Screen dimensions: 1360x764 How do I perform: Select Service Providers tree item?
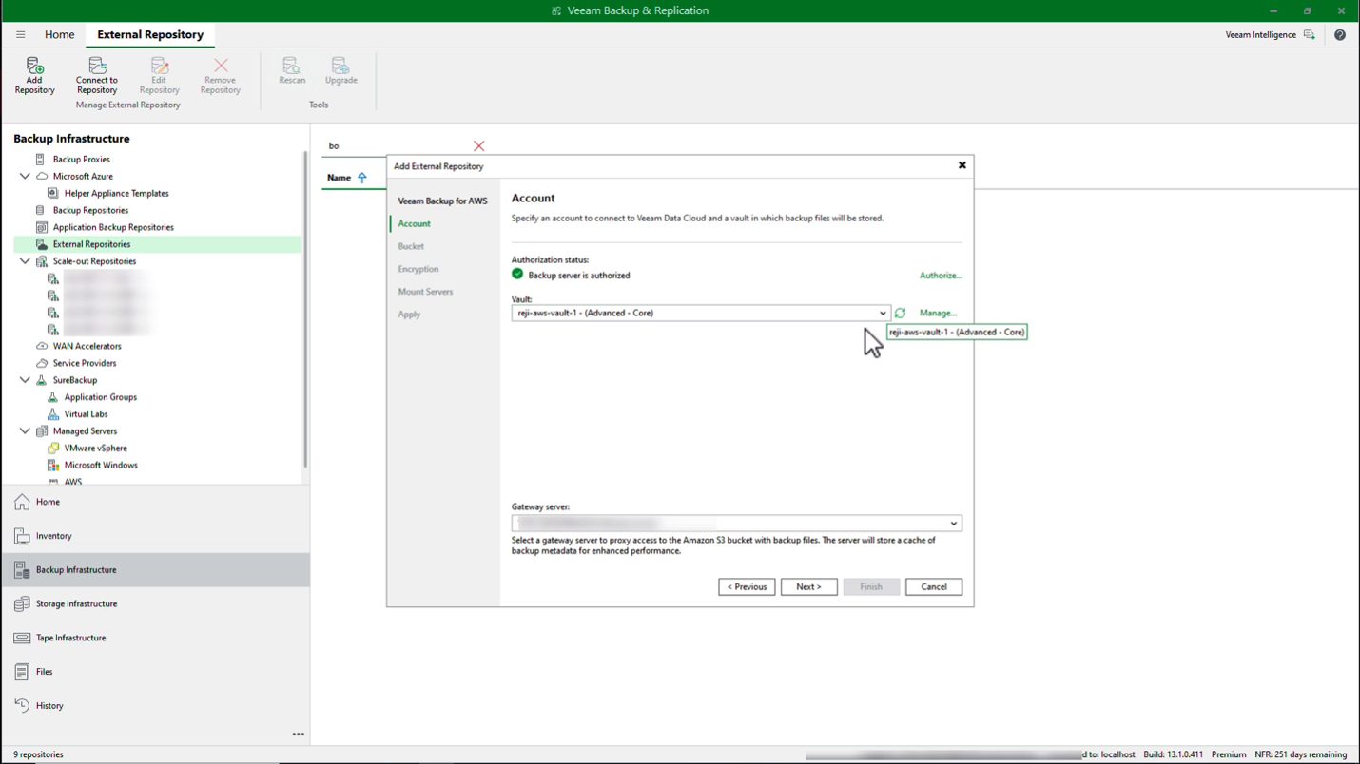(x=85, y=363)
